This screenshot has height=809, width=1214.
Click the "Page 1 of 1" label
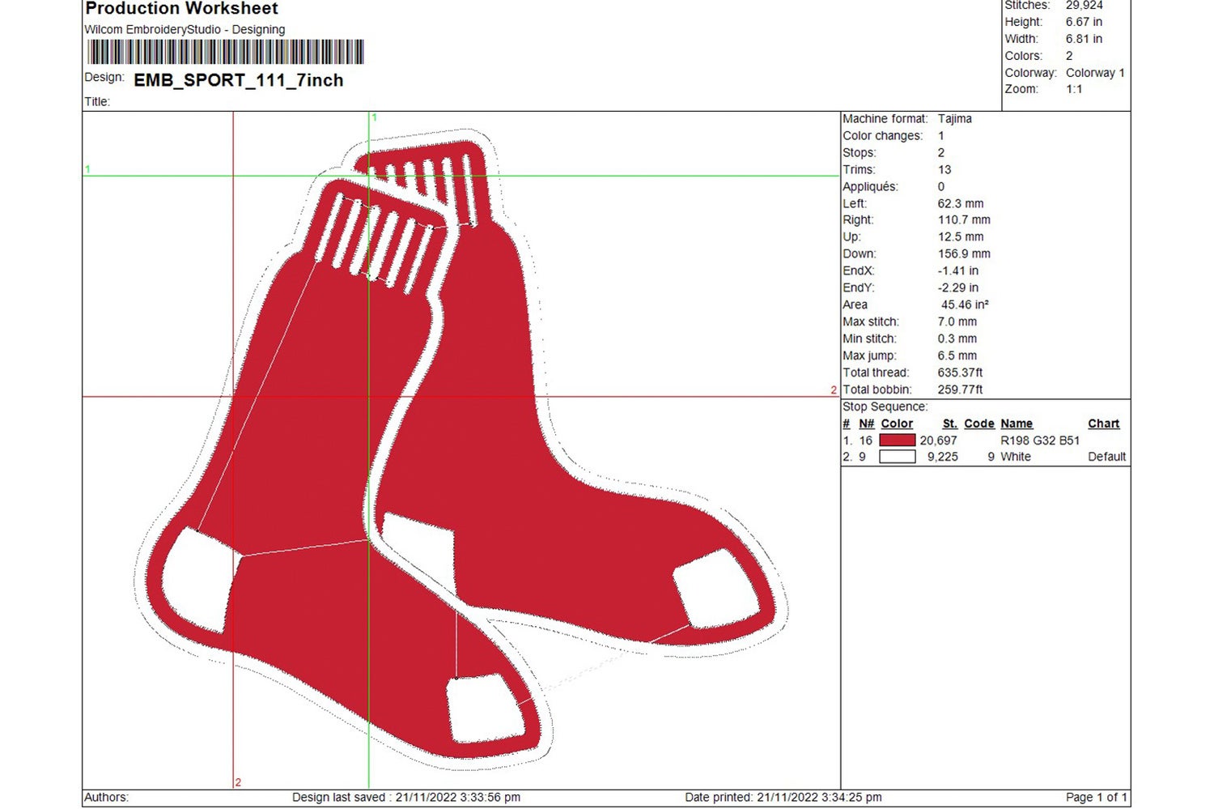pyautogui.click(x=1097, y=796)
